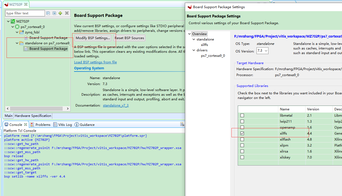
Task: Click the Version column header
Action: click(319, 109)
